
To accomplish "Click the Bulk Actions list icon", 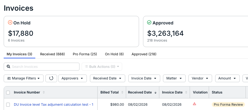I will click(x=86, y=67).
